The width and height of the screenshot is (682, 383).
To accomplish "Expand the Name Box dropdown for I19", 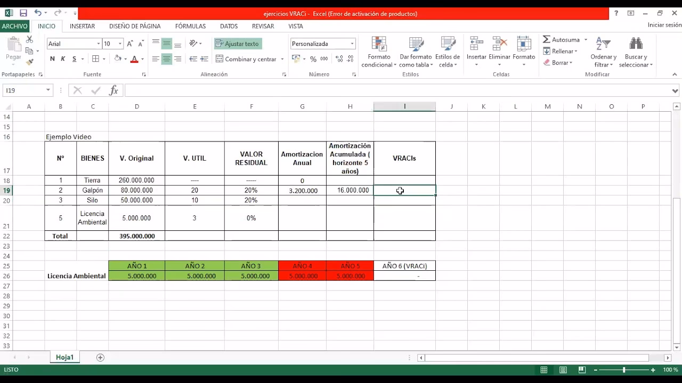I will point(48,90).
